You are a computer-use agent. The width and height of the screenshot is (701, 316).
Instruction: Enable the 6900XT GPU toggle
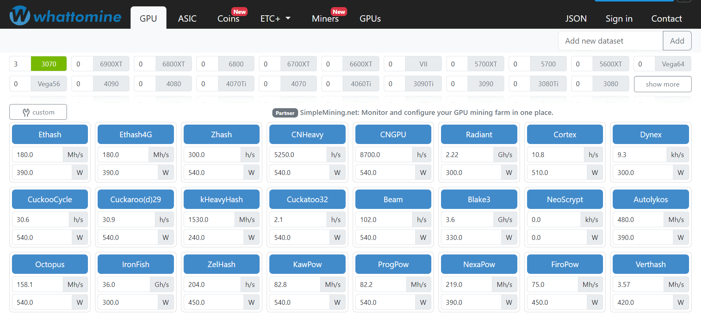111,64
